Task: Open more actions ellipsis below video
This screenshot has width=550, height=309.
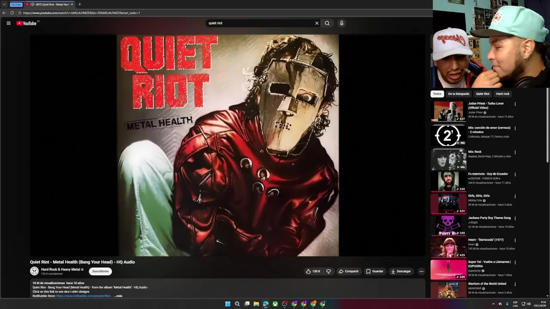Action: (x=421, y=271)
